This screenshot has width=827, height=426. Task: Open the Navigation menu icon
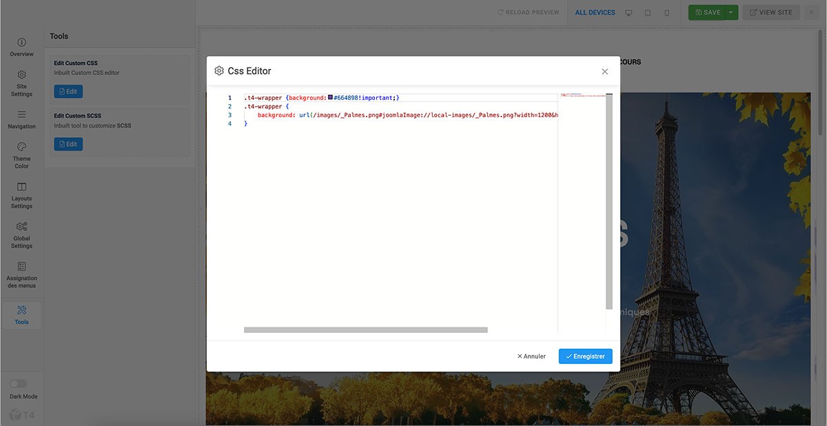click(21, 114)
